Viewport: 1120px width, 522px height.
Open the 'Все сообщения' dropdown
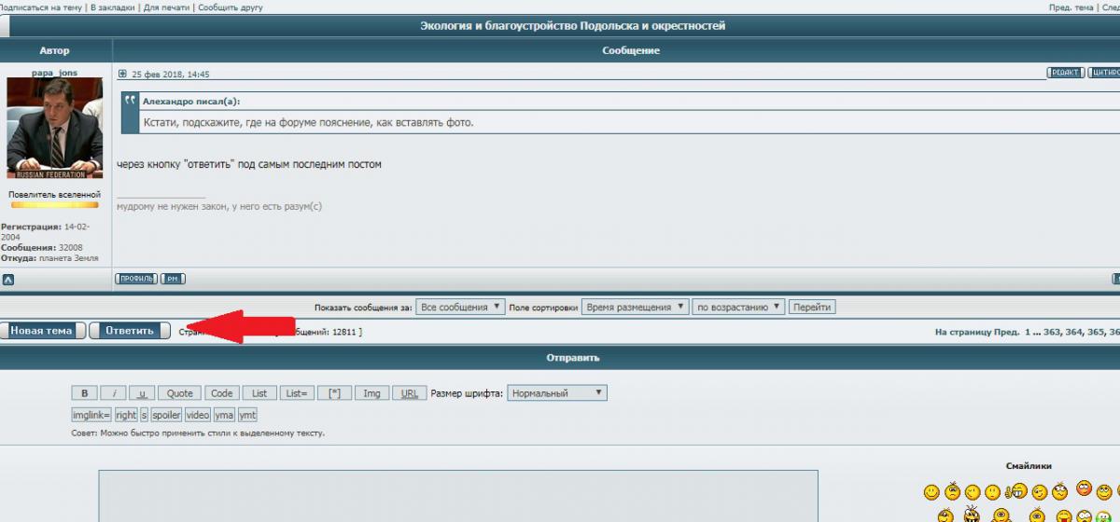[460, 307]
